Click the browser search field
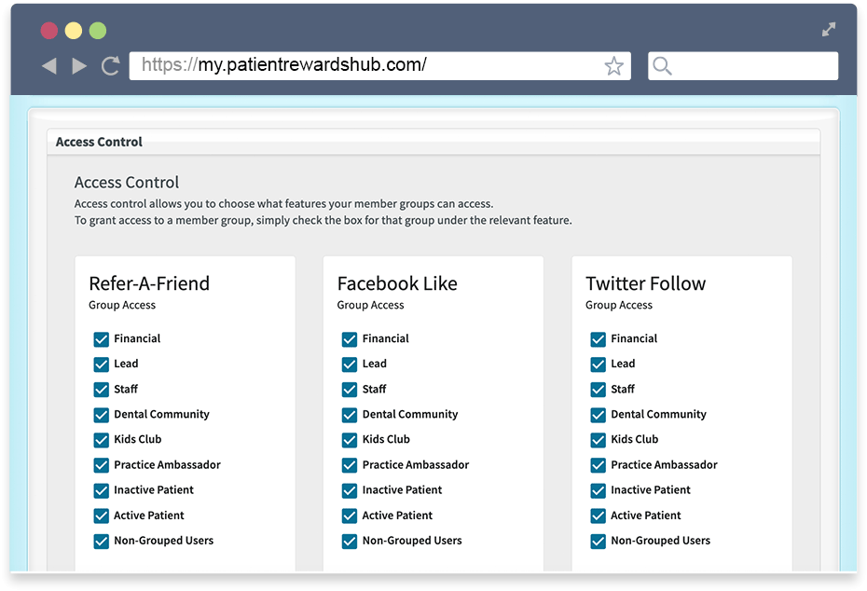 (743, 66)
